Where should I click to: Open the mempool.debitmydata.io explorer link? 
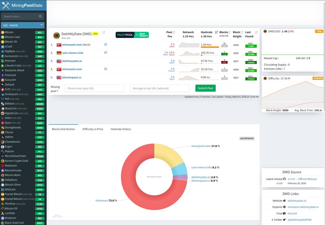point(303,207)
